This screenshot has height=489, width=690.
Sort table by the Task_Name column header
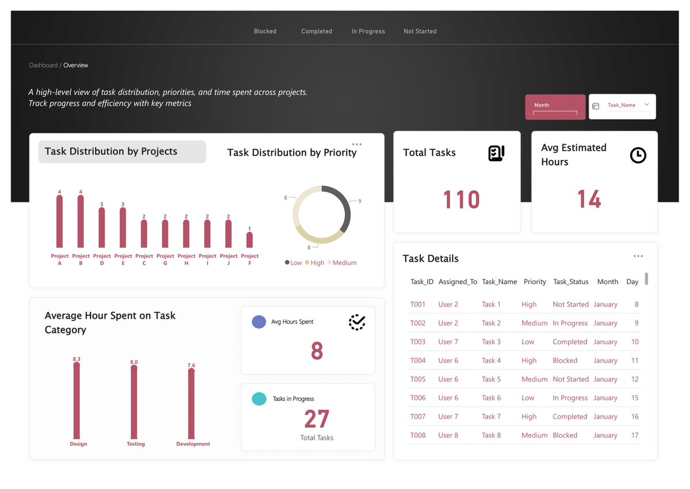pos(499,282)
